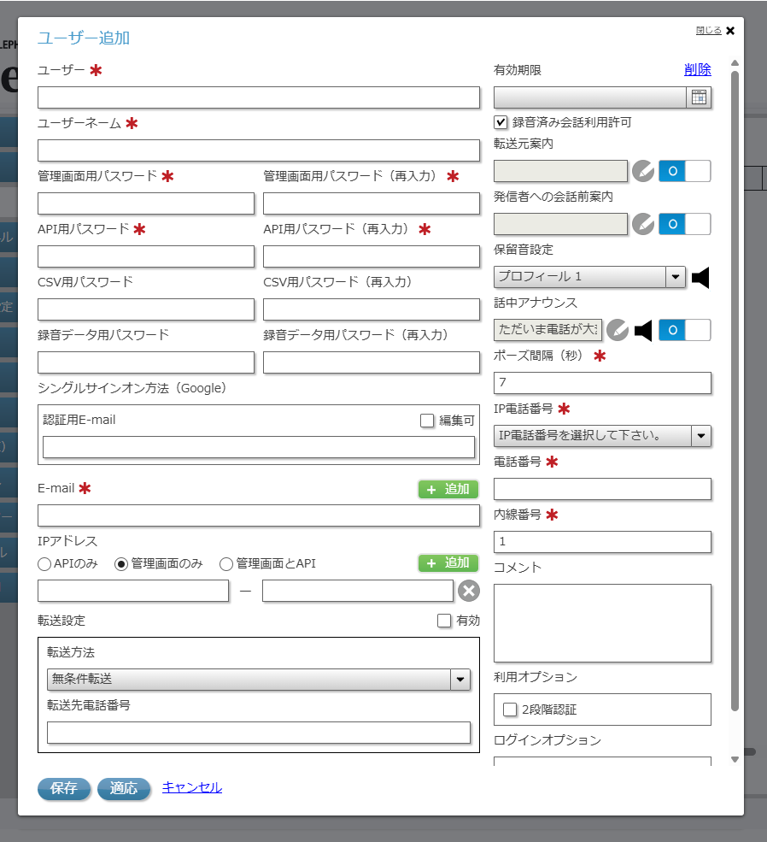
Task: Select the APIのみ radio button
Action: (x=42, y=563)
